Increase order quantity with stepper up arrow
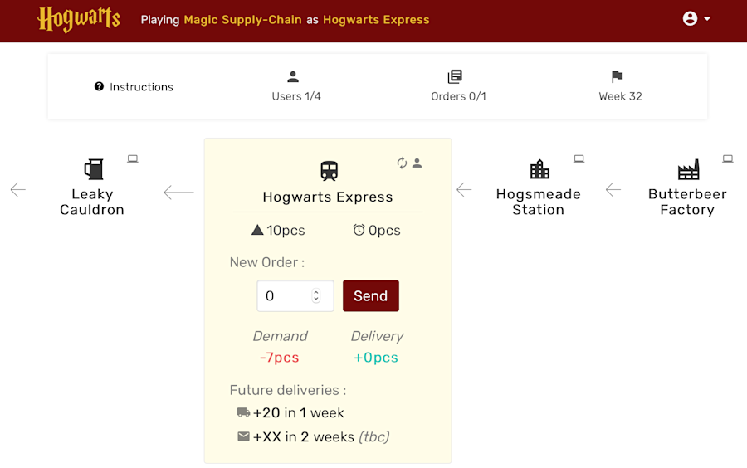 point(316,292)
